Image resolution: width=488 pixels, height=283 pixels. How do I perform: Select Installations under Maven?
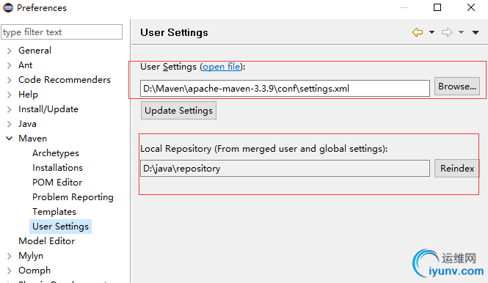coord(57,168)
